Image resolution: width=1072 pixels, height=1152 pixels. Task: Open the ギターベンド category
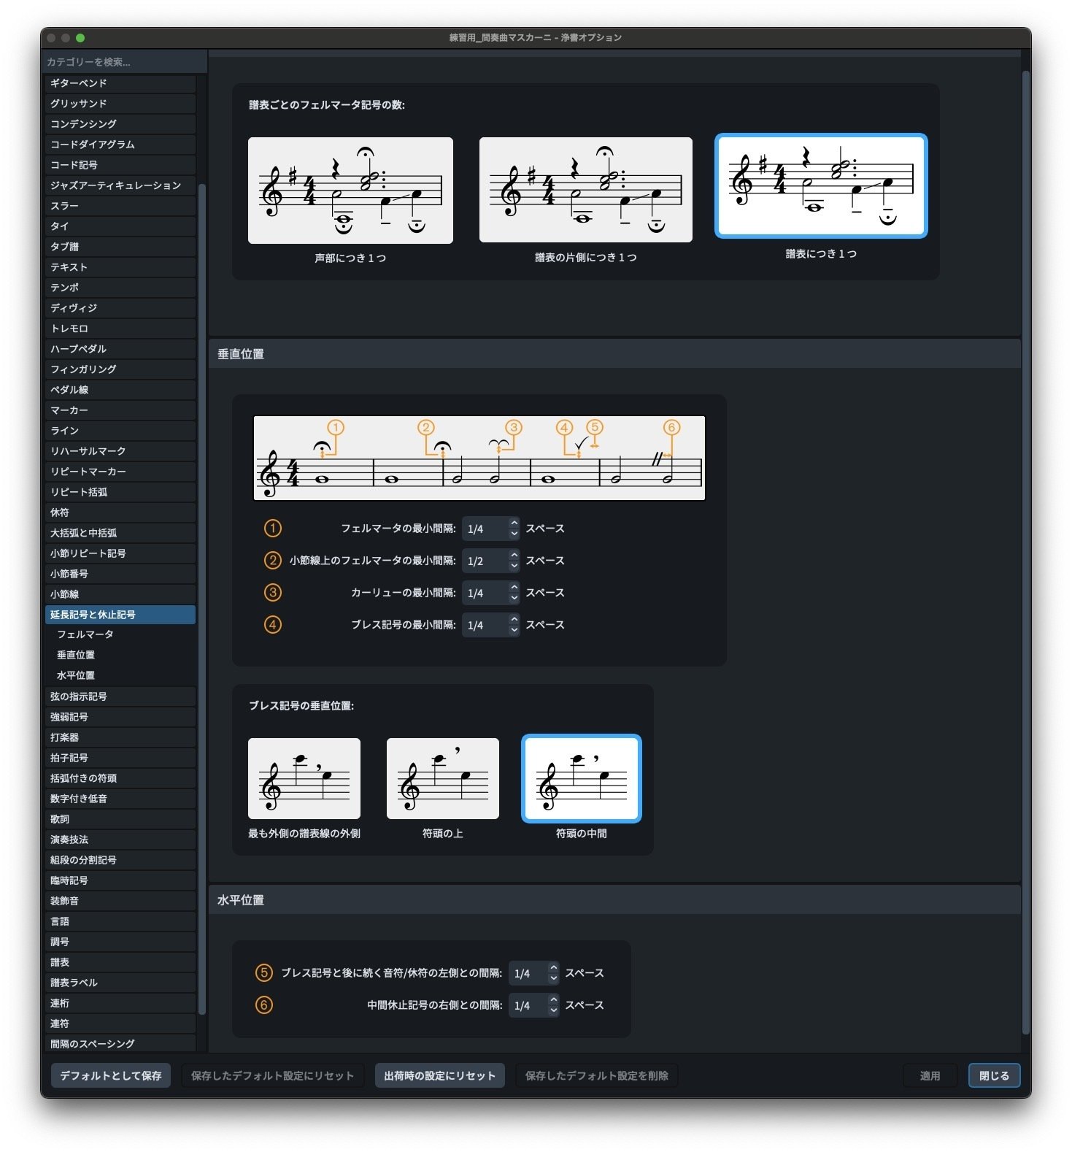120,83
